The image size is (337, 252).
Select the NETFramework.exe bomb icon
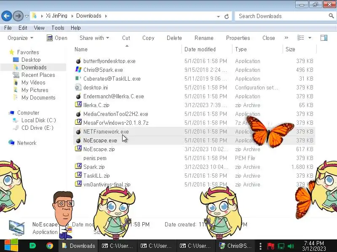tap(78, 131)
